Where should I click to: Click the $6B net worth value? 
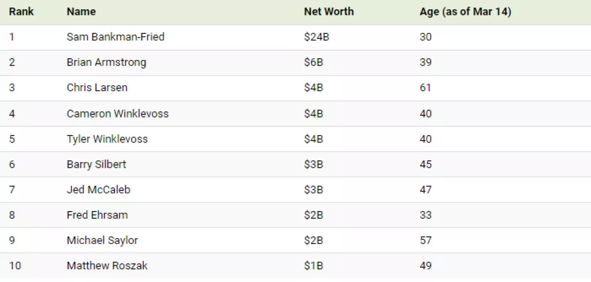pos(313,62)
